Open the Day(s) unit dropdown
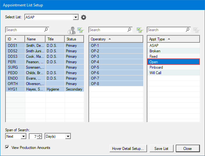This screenshot has height=156, width=205. click(68, 136)
